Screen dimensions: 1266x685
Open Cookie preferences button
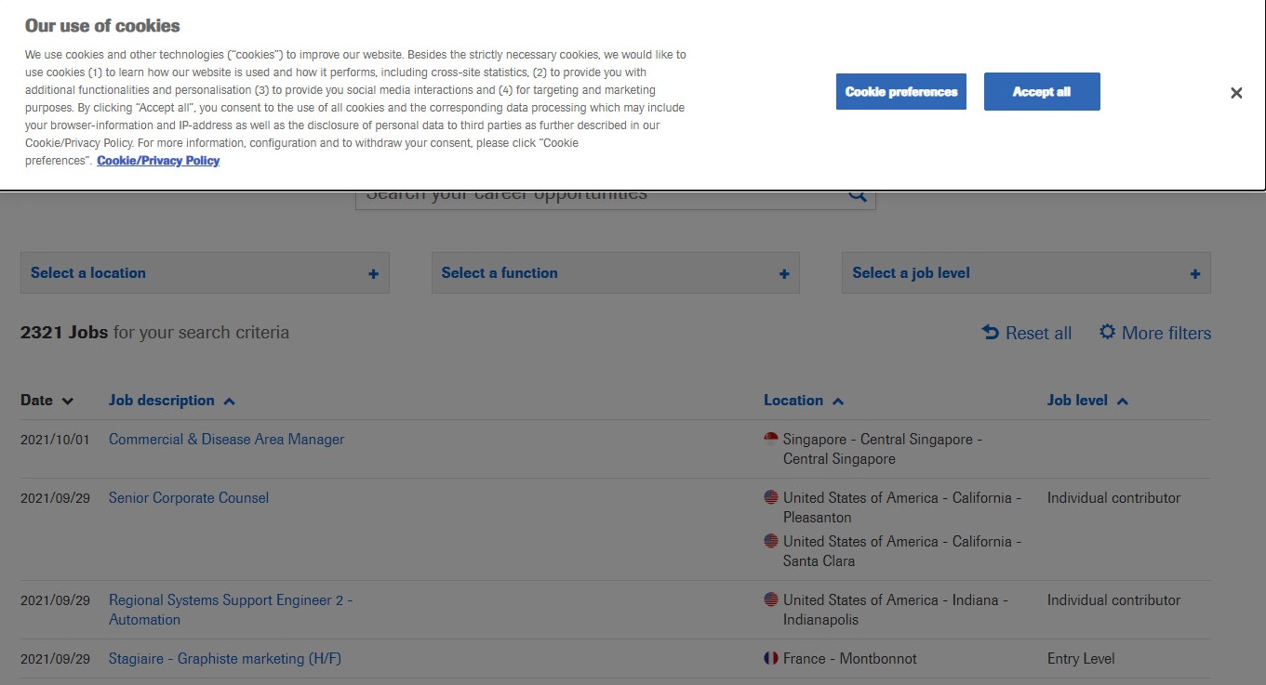(x=900, y=92)
